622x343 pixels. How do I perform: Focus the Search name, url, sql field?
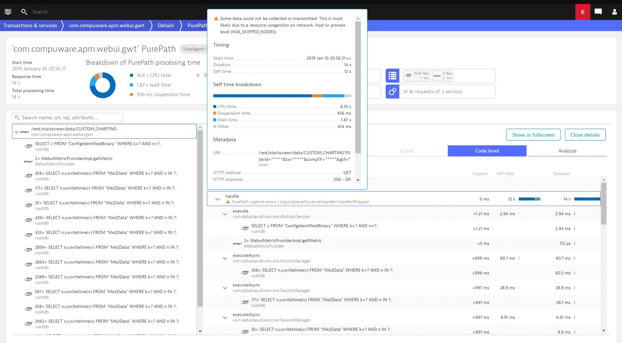click(68, 118)
